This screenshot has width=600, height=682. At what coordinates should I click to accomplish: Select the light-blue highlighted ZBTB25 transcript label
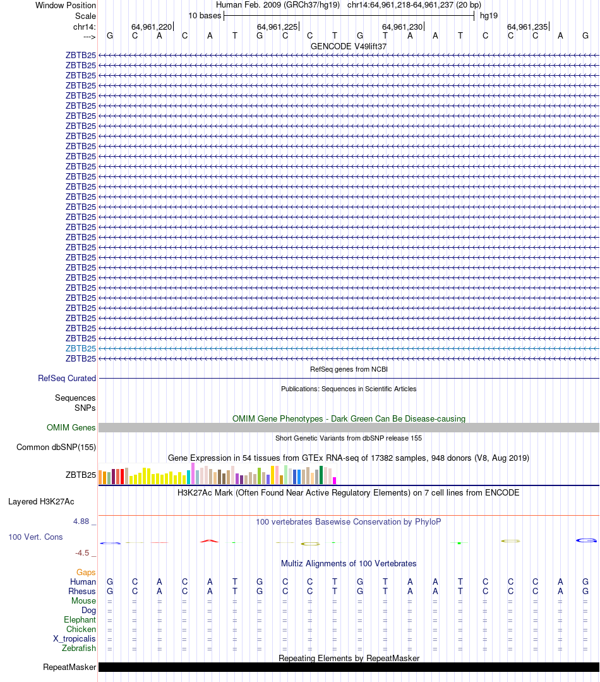[x=81, y=348]
